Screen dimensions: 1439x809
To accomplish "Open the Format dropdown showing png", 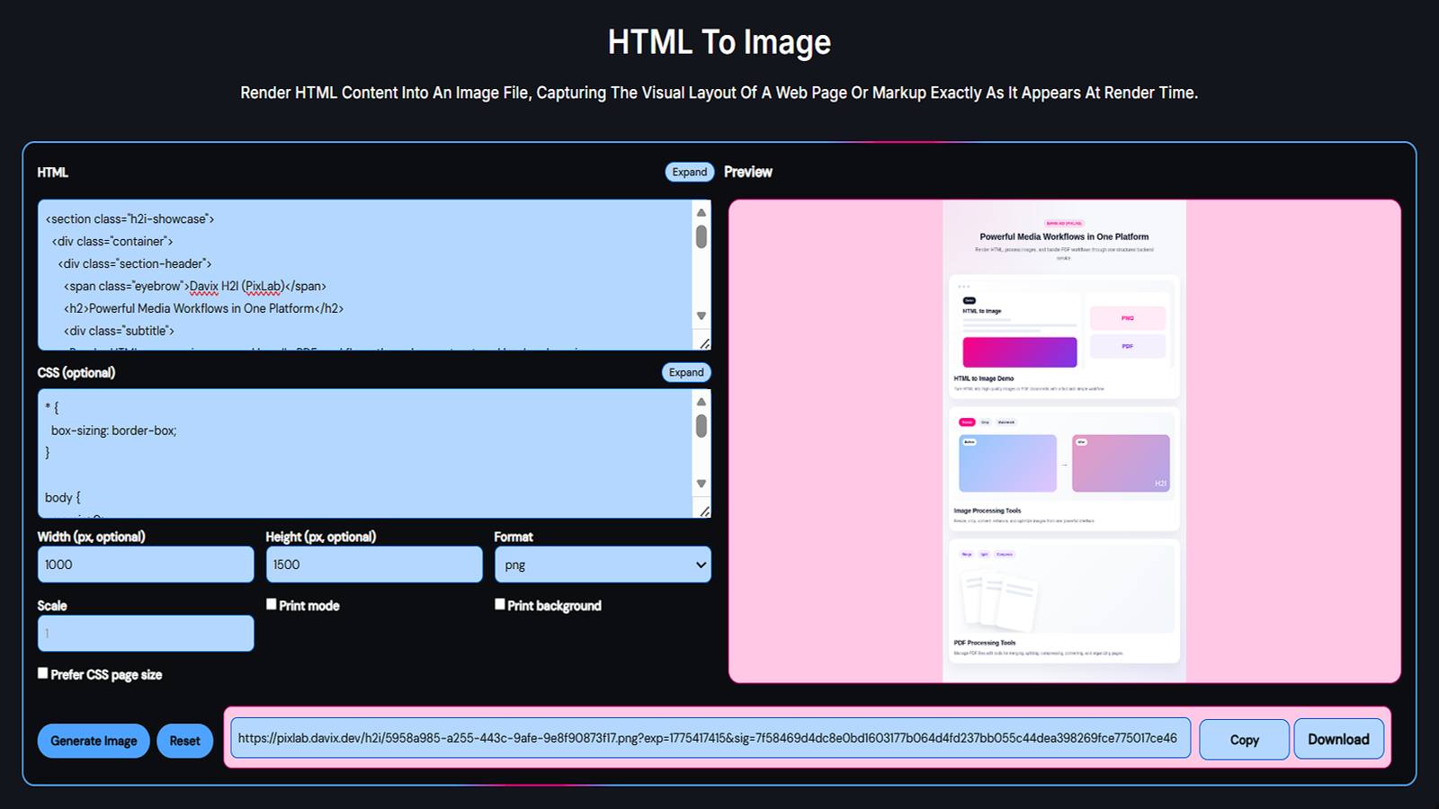I will [x=603, y=564].
